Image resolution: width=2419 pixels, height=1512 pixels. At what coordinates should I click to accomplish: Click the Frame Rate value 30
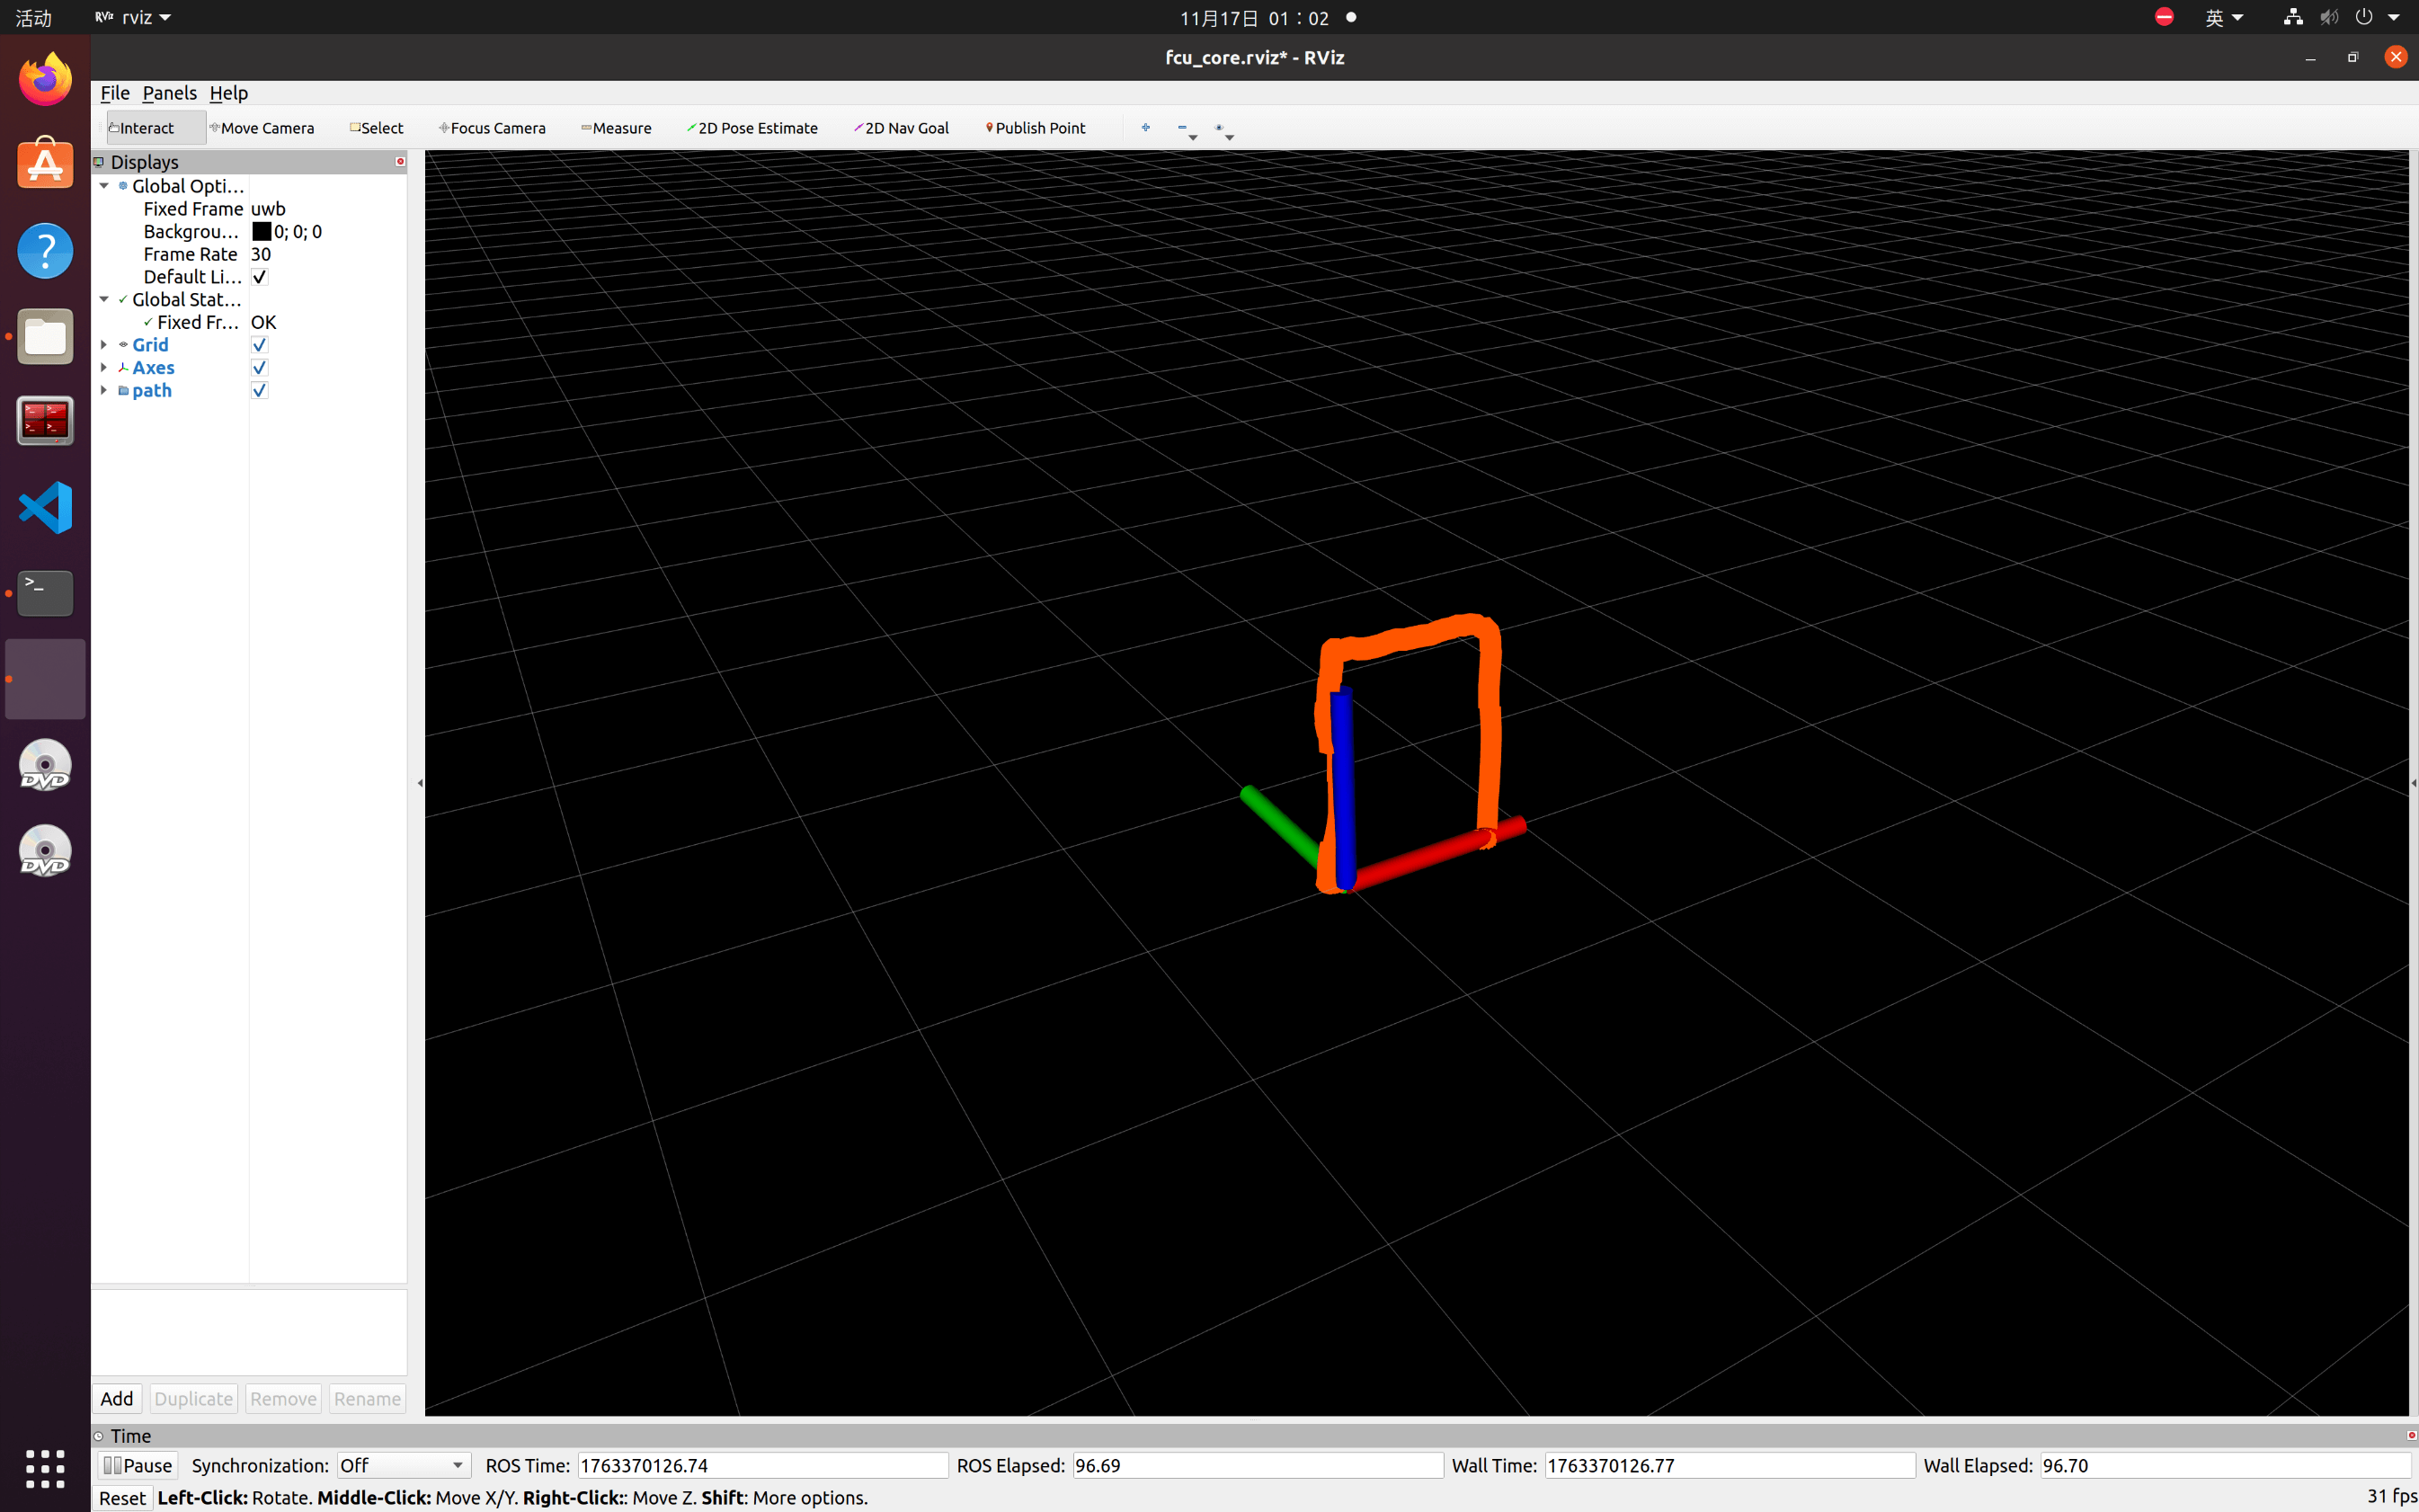point(261,254)
